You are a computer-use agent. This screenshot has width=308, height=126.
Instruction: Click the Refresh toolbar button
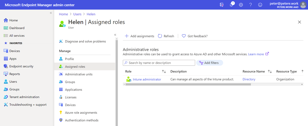click(166, 36)
